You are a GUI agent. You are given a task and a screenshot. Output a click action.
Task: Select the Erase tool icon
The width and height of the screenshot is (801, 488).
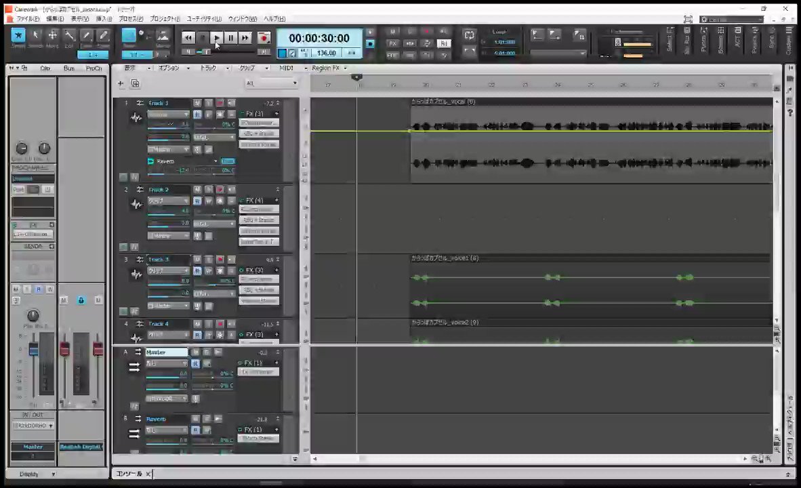[103, 35]
